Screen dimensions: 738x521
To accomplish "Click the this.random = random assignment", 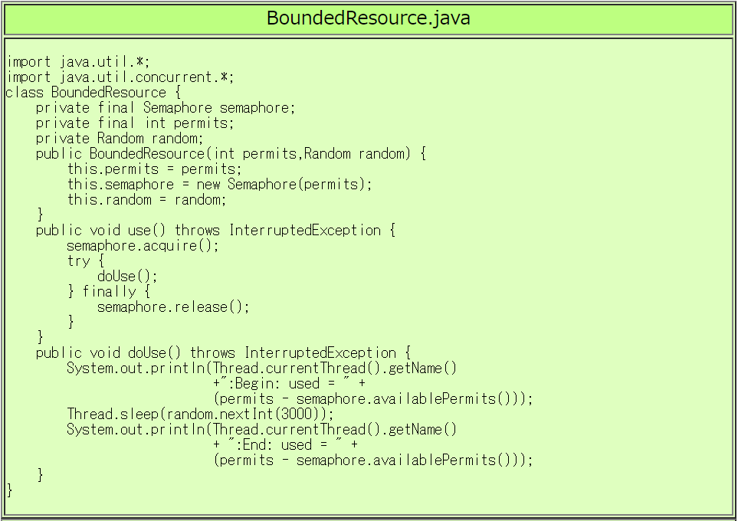I will coord(146,200).
